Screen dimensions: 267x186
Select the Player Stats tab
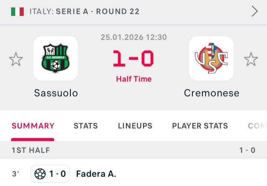coord(200,126)
